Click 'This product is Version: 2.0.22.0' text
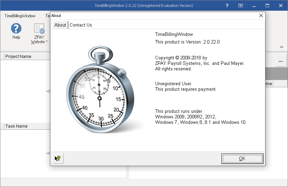The height and width of the screenshot is (187, 288). click(x=187, y=42)
